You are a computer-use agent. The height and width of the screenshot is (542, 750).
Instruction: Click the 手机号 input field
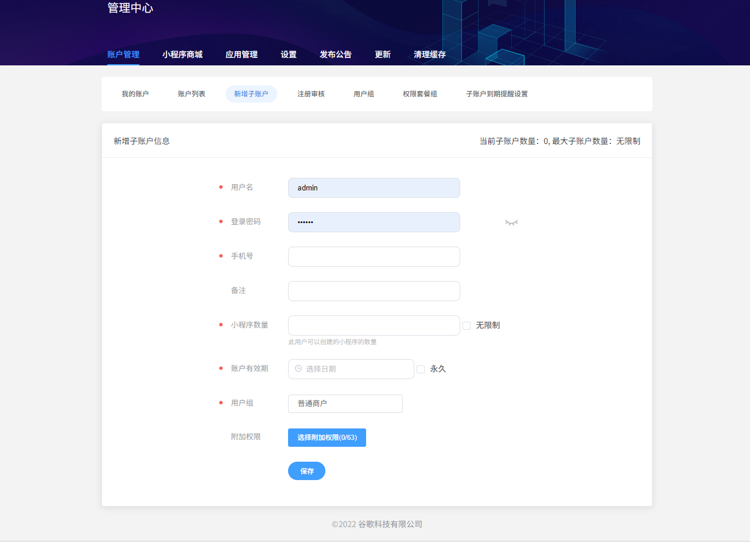pyautogui.click(x=374, y=256)
